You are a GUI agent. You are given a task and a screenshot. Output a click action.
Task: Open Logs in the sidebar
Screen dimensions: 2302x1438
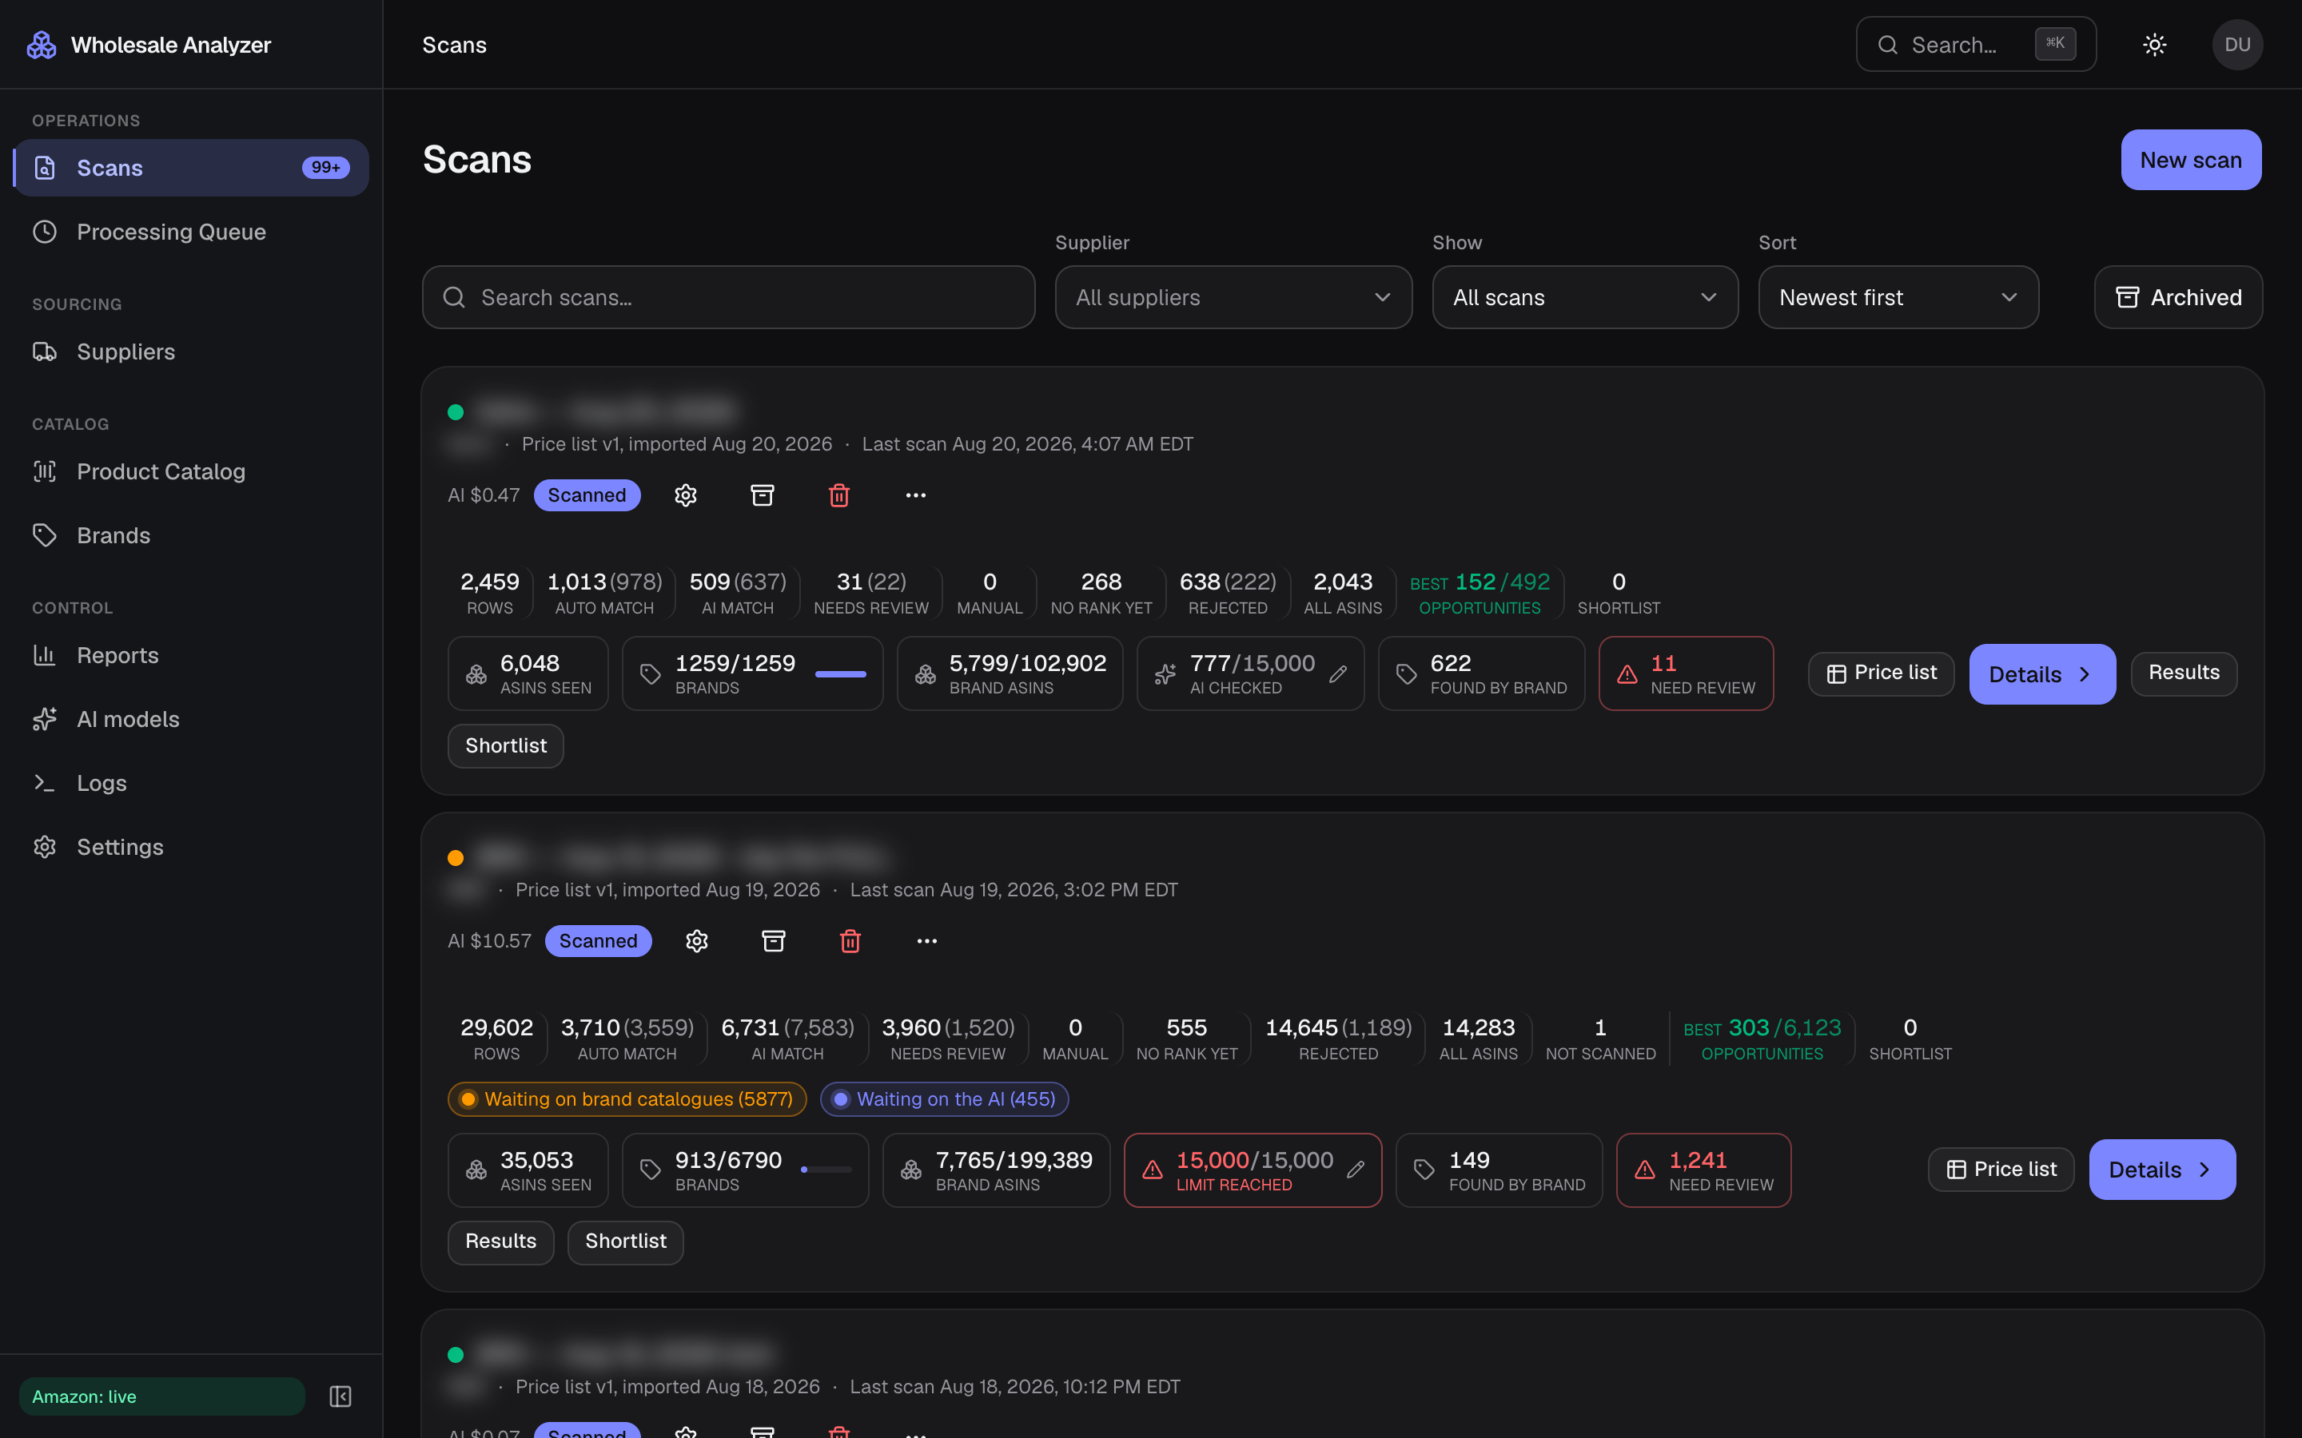pyautogui.click(x=191, y=782)
